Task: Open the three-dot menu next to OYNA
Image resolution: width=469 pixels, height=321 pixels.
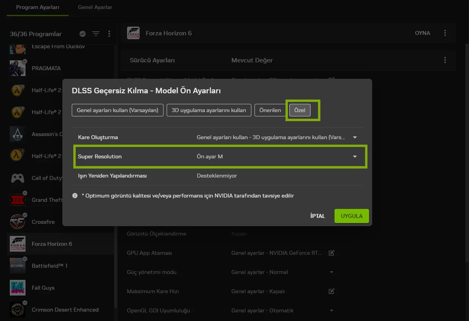Action: coord(445,33)
